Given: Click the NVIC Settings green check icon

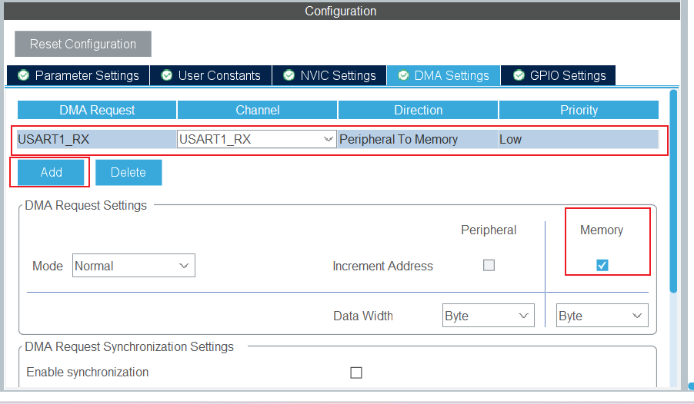Looking at the screenshot, I should (289, 75).
